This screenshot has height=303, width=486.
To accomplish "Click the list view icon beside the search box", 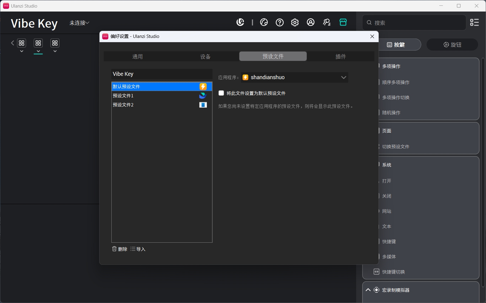I will pyautogui.click(x=474, y=22).
